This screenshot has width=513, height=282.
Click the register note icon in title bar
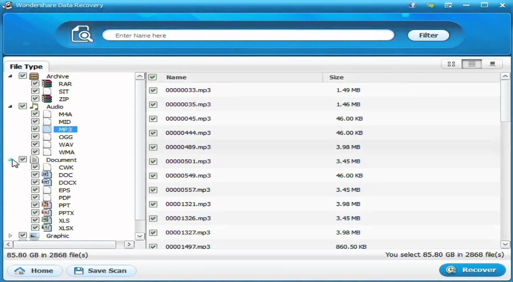coord(448,5)
